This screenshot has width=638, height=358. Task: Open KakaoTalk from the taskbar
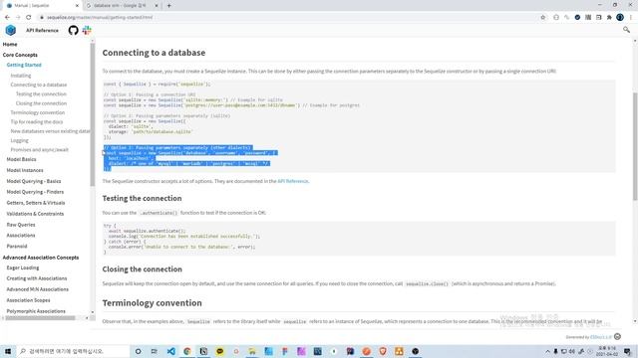[x=219, y=351]
